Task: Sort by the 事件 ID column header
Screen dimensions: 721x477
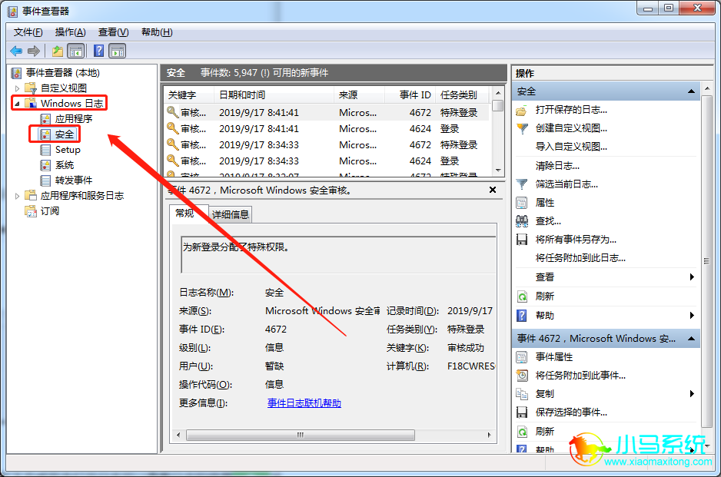Action: click(x=410, y=95)
